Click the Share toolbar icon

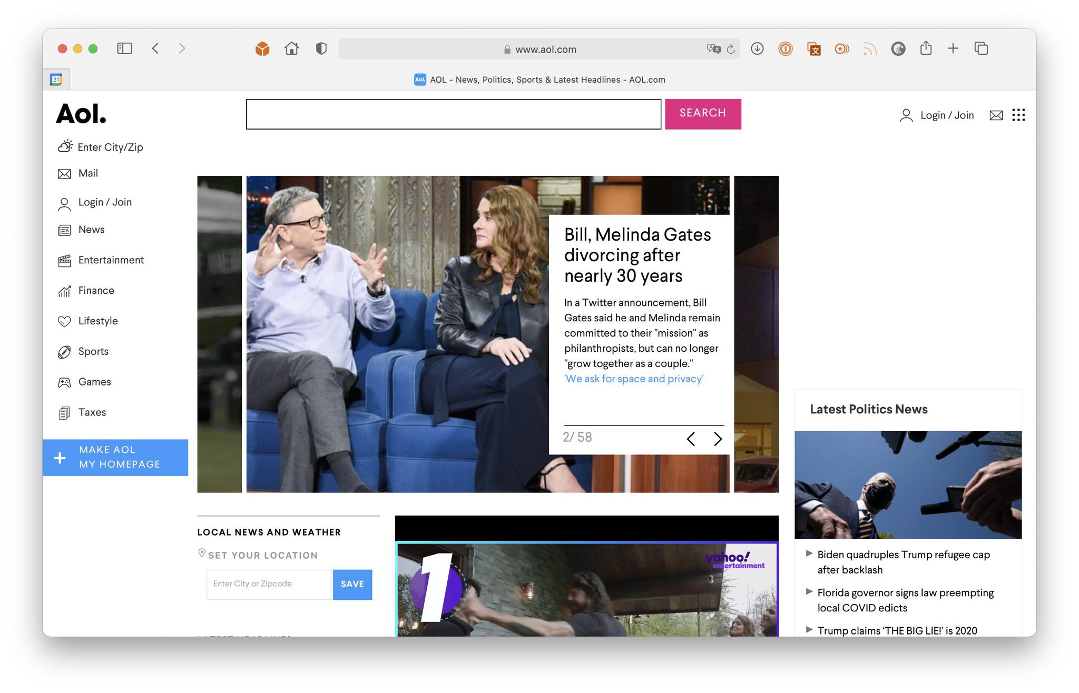click(x=926, y=48)
